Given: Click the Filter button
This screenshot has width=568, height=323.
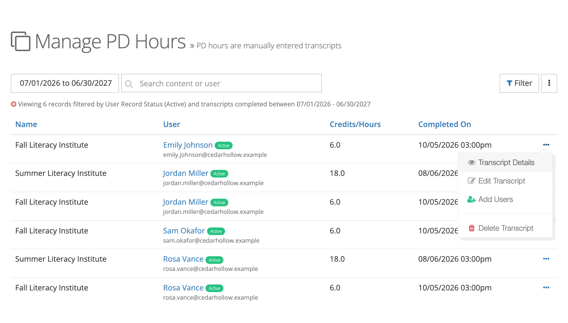Looking at the screenshot, I should 519,83.
